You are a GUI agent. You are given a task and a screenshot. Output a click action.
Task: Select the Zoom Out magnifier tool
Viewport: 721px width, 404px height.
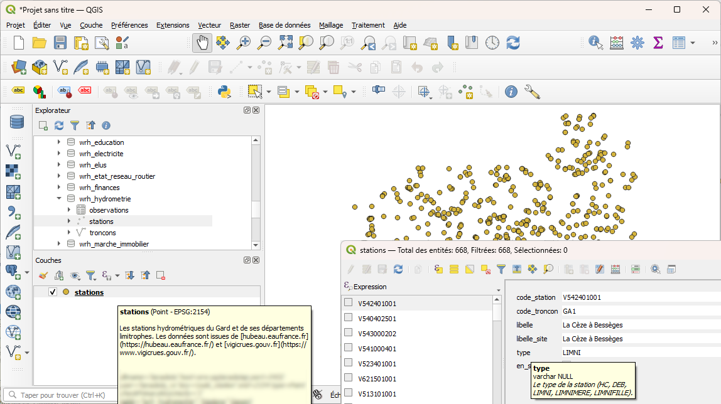(x=264, y=43)
